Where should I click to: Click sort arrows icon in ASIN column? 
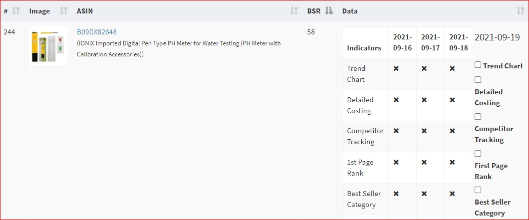294,11
